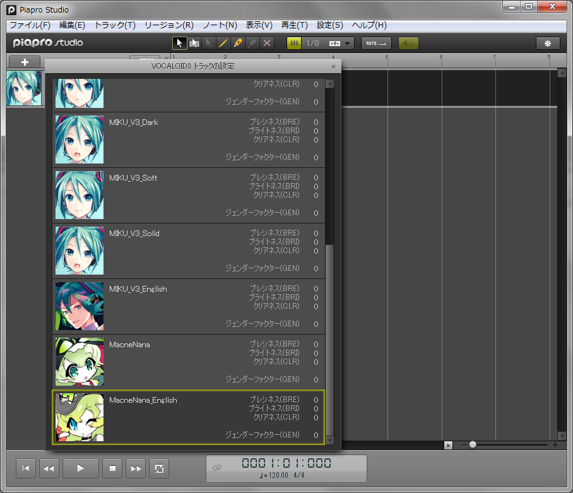Open the リージョン(R) menu
Screen dimensions: 573x493
pos(169,25)
